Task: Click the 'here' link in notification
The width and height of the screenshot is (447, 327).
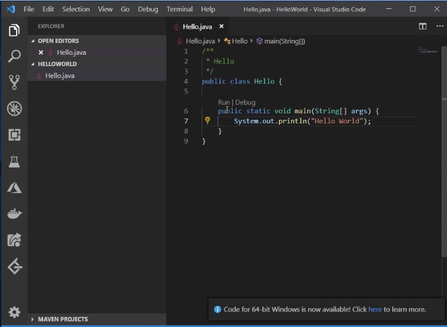Action: [375, 309]
